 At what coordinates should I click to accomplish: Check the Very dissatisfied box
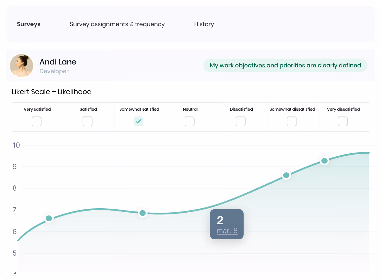(343, 121)
